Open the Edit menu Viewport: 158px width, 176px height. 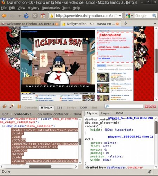[x=12, y=8]
